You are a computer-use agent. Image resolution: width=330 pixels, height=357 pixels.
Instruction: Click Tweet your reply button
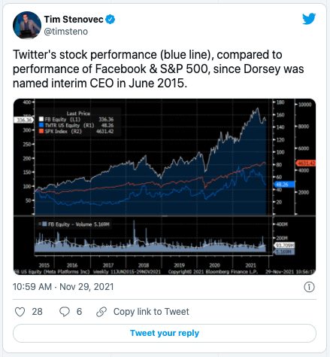165,333
